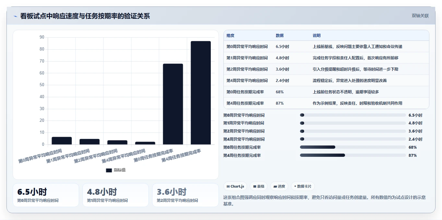Image resolution: width=442 pixels, height=220 pixels.
Task: Open the 6.5小时 data card
Action: pyautogui.click(x=46, y=195)
